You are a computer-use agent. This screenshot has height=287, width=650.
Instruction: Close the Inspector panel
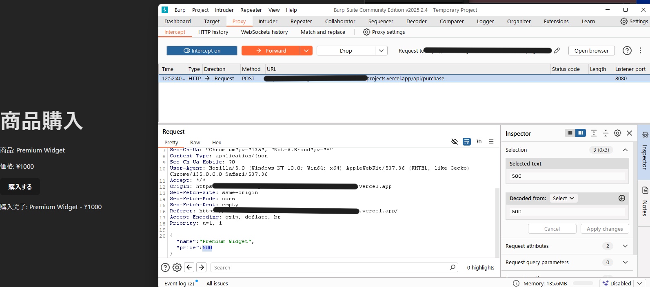point(630,133)
